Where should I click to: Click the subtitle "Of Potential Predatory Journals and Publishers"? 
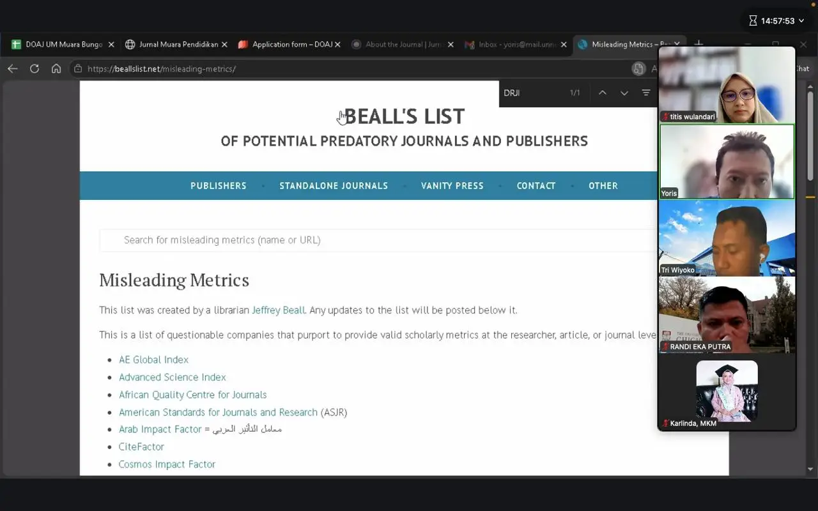point(405,141)
